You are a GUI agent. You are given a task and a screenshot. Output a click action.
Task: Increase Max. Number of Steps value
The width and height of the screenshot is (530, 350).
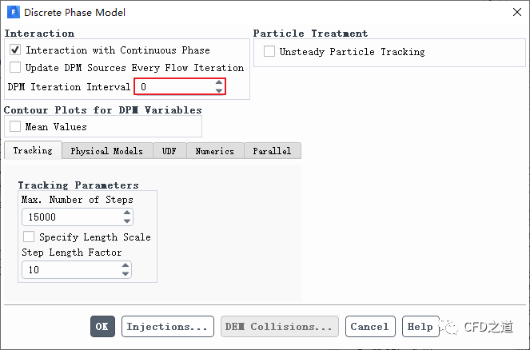126,213
